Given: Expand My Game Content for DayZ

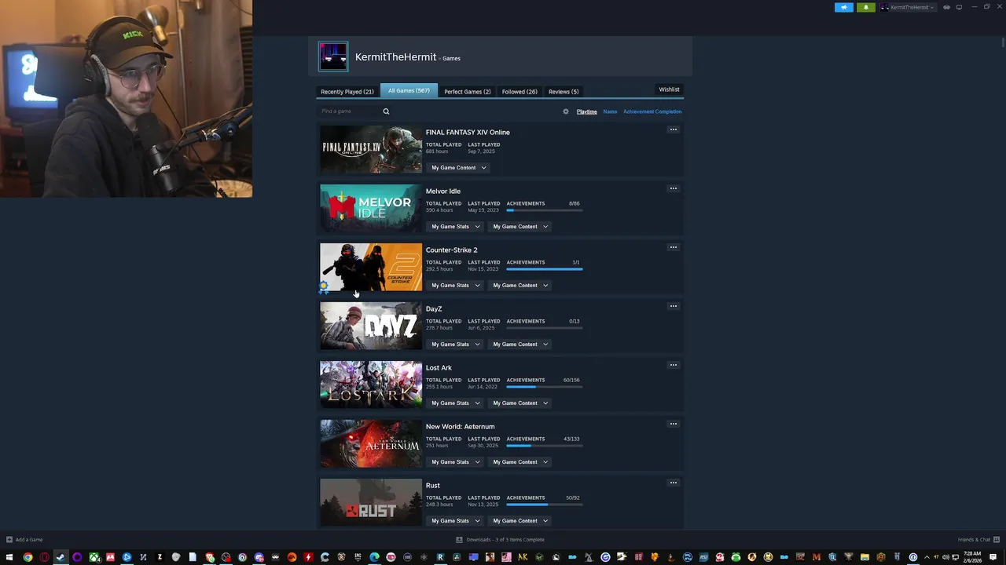Looking at the screenshot, I should tap(520, 344).
